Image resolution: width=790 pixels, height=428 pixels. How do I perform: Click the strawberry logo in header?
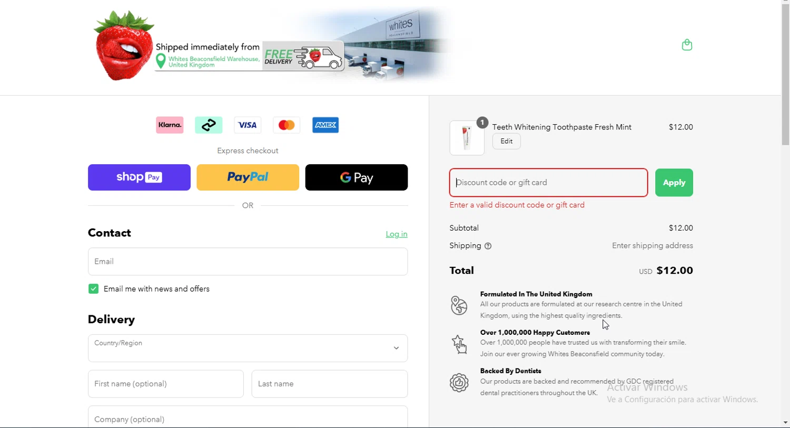pyautogui.click(x=123, y=46)
